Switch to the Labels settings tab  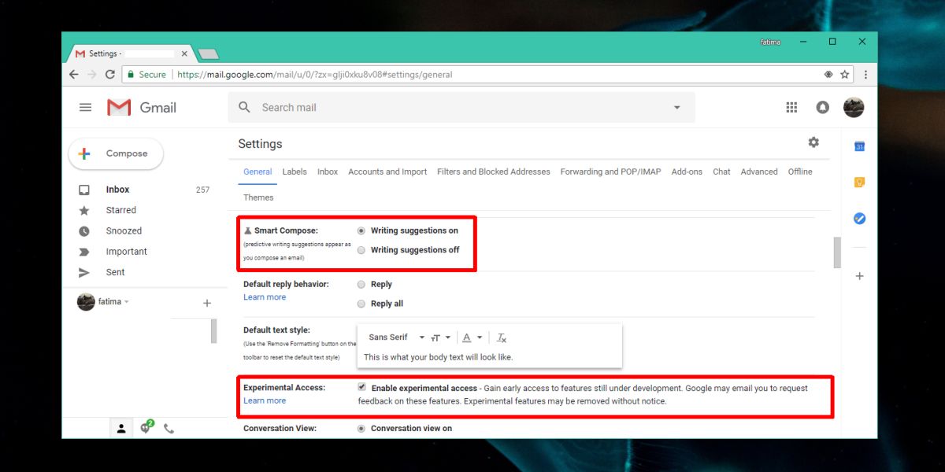tap(295, 171)
